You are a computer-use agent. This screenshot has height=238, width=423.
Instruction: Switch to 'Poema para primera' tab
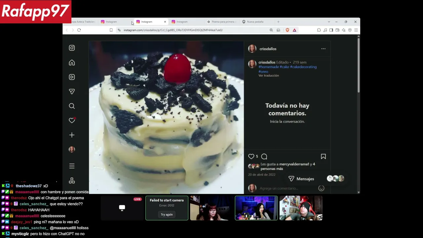coord(221,22)
